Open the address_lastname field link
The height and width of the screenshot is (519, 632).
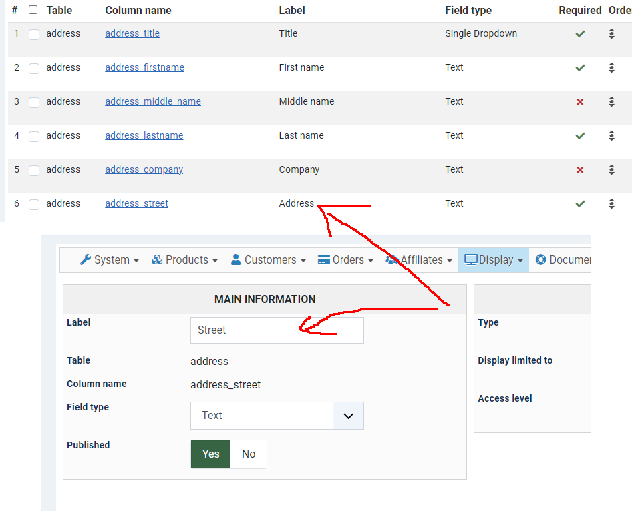(x=144, y=135)
